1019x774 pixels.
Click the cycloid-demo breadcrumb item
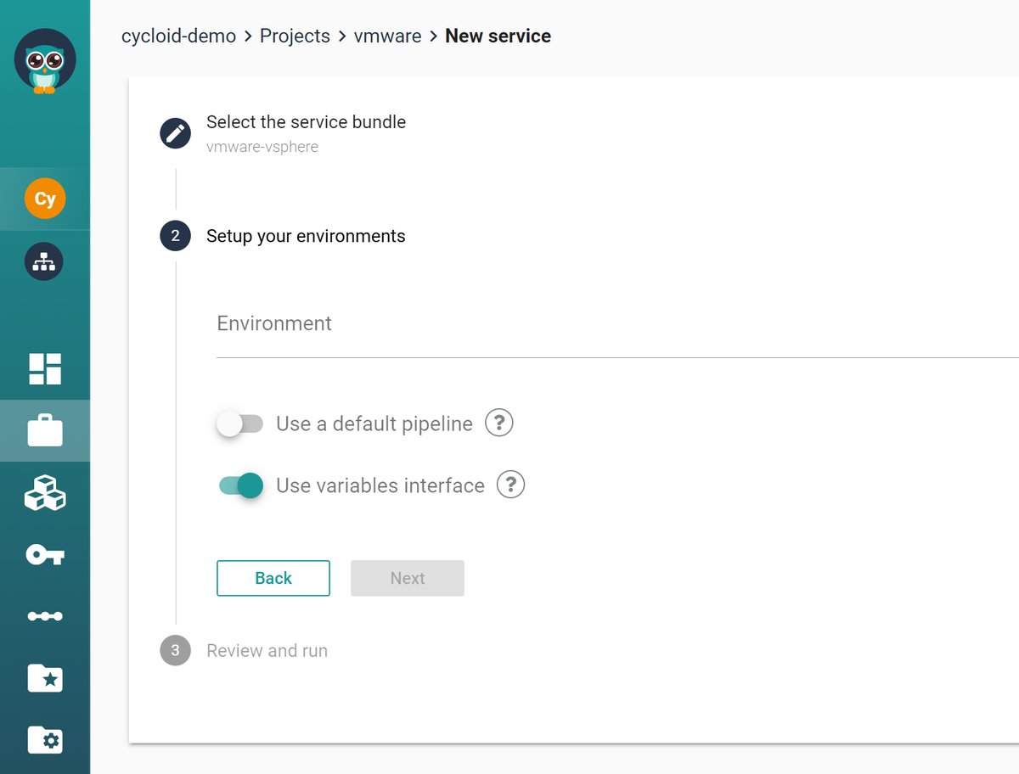[178, 36]
